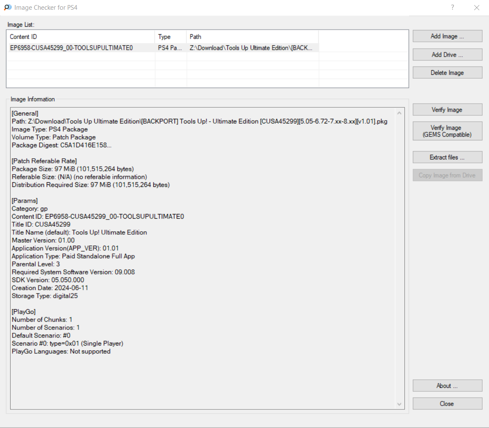489x428 pixels.
Task: Close the window with the X icon
Action: pyautogui.click(x=476, y=8)
